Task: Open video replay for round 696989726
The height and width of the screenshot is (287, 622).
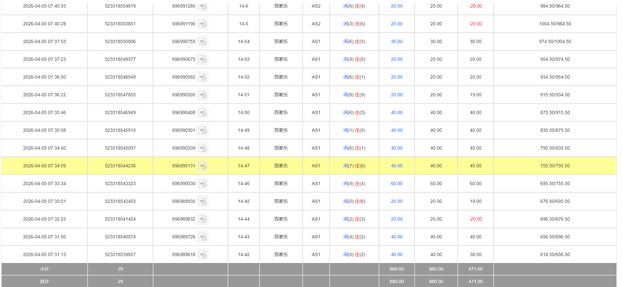Action: [203, 237]
